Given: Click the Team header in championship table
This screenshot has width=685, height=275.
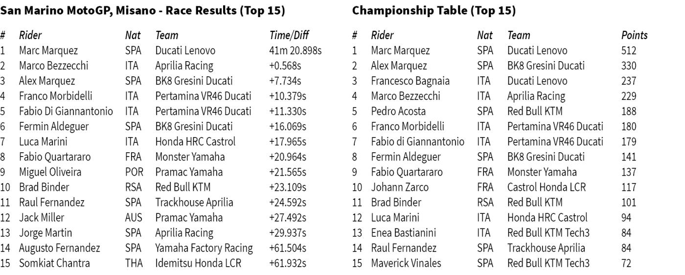Looking at the screenshot, I should tap(519, 35).
